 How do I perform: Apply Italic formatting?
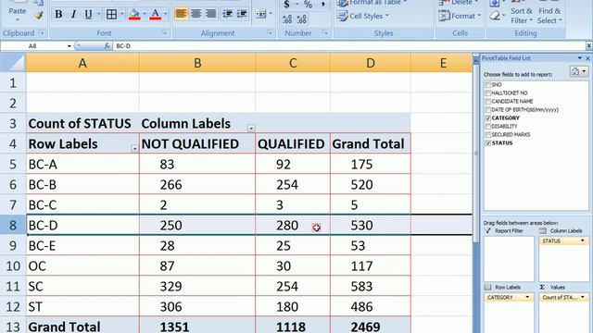point(73,15)
